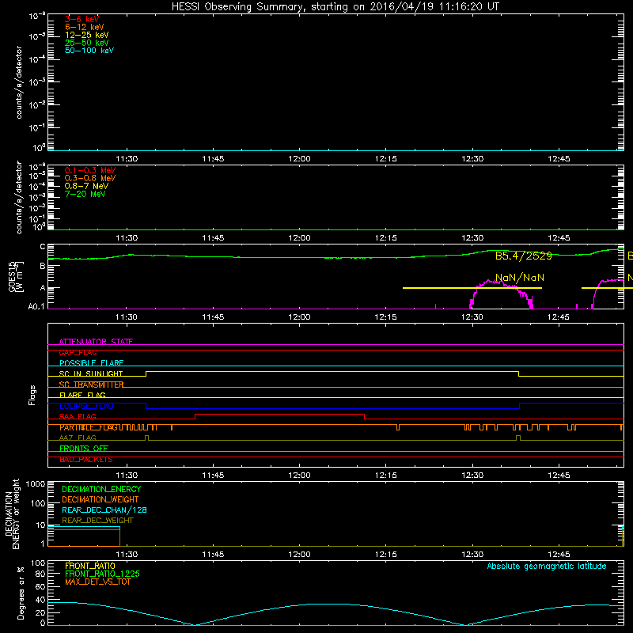Select the ATTENUATOR_STATE flag label

pyautogui.click(x=96, y=342)
